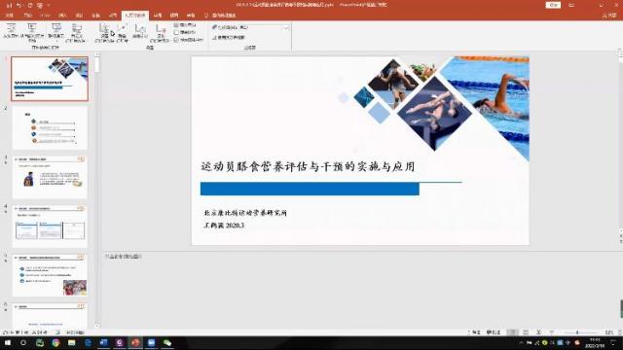Viewport: 623px width, 350px height.
Task: Click the Hide Slide icon
Action: 122,32
